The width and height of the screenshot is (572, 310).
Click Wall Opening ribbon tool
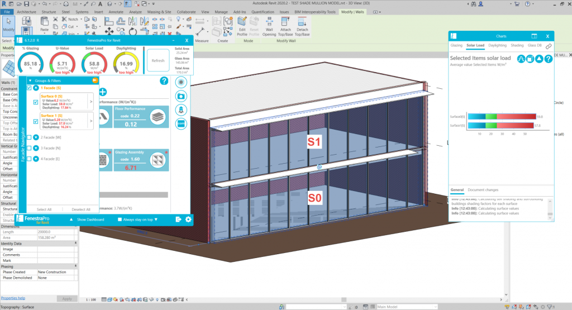point(269,27)
